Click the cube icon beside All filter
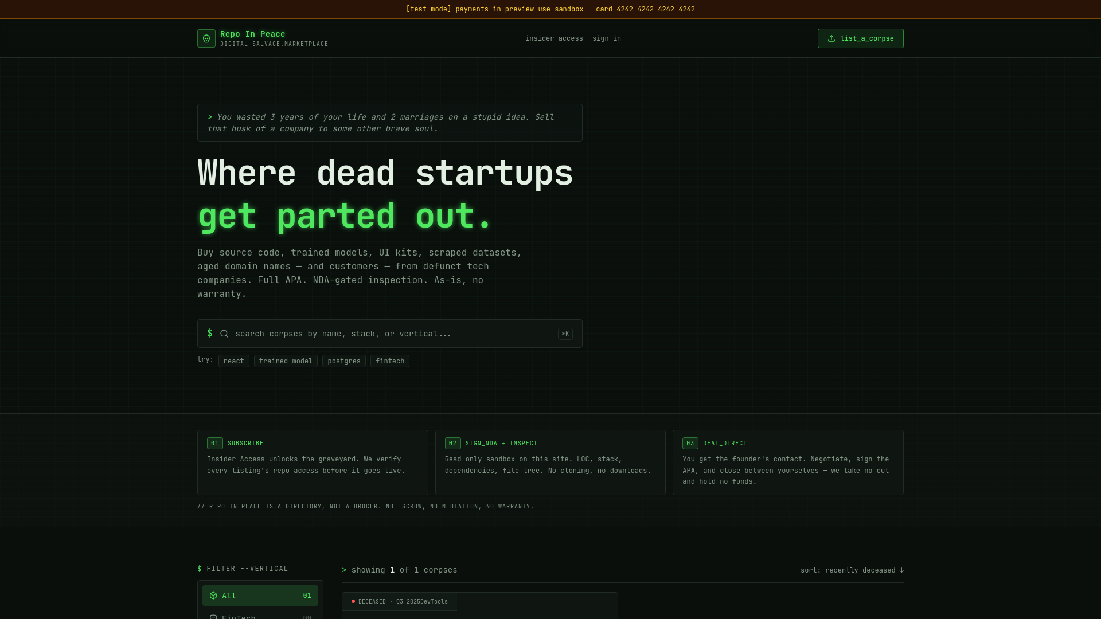This screenshot has height=619, width=1101. 213,596
